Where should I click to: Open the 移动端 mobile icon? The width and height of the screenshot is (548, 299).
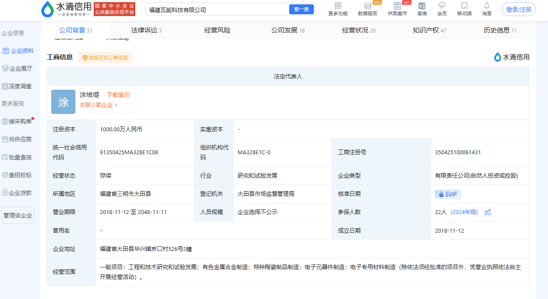(464, 6)
